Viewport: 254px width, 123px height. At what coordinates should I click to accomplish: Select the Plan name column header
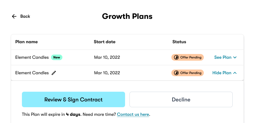click(x=26, y=42)
